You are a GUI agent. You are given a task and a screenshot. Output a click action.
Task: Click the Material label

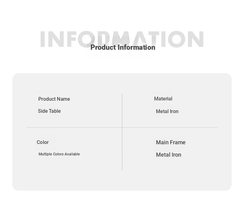click(x=163, y=99)
